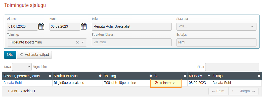Open the Renata Rohi name link

[13, 83]
